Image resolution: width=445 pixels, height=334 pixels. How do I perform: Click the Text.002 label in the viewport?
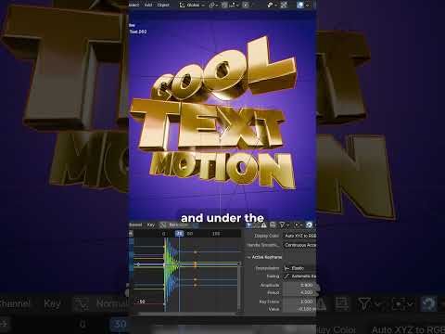pos(138,32)
